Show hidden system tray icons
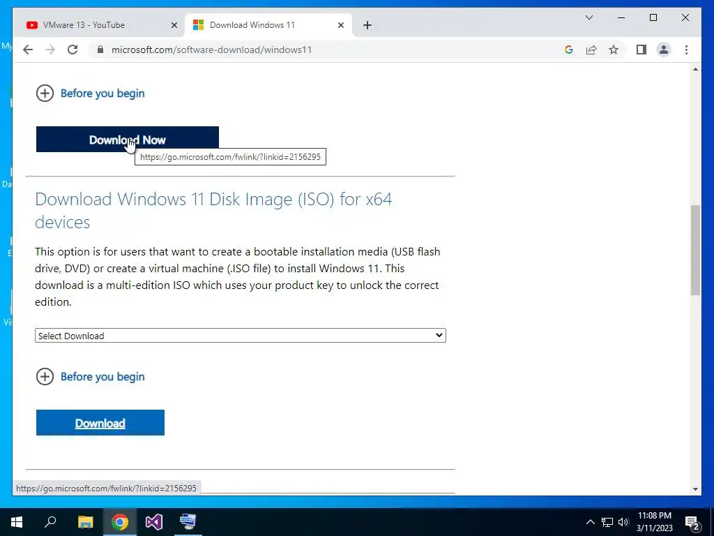Screen dimensions: 714x536 pos(590,522)
